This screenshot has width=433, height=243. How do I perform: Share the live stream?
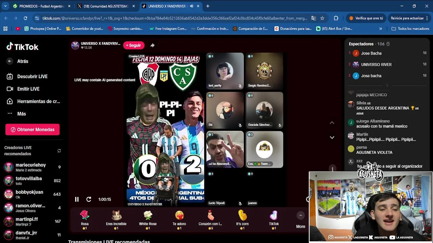pos(153,45)
